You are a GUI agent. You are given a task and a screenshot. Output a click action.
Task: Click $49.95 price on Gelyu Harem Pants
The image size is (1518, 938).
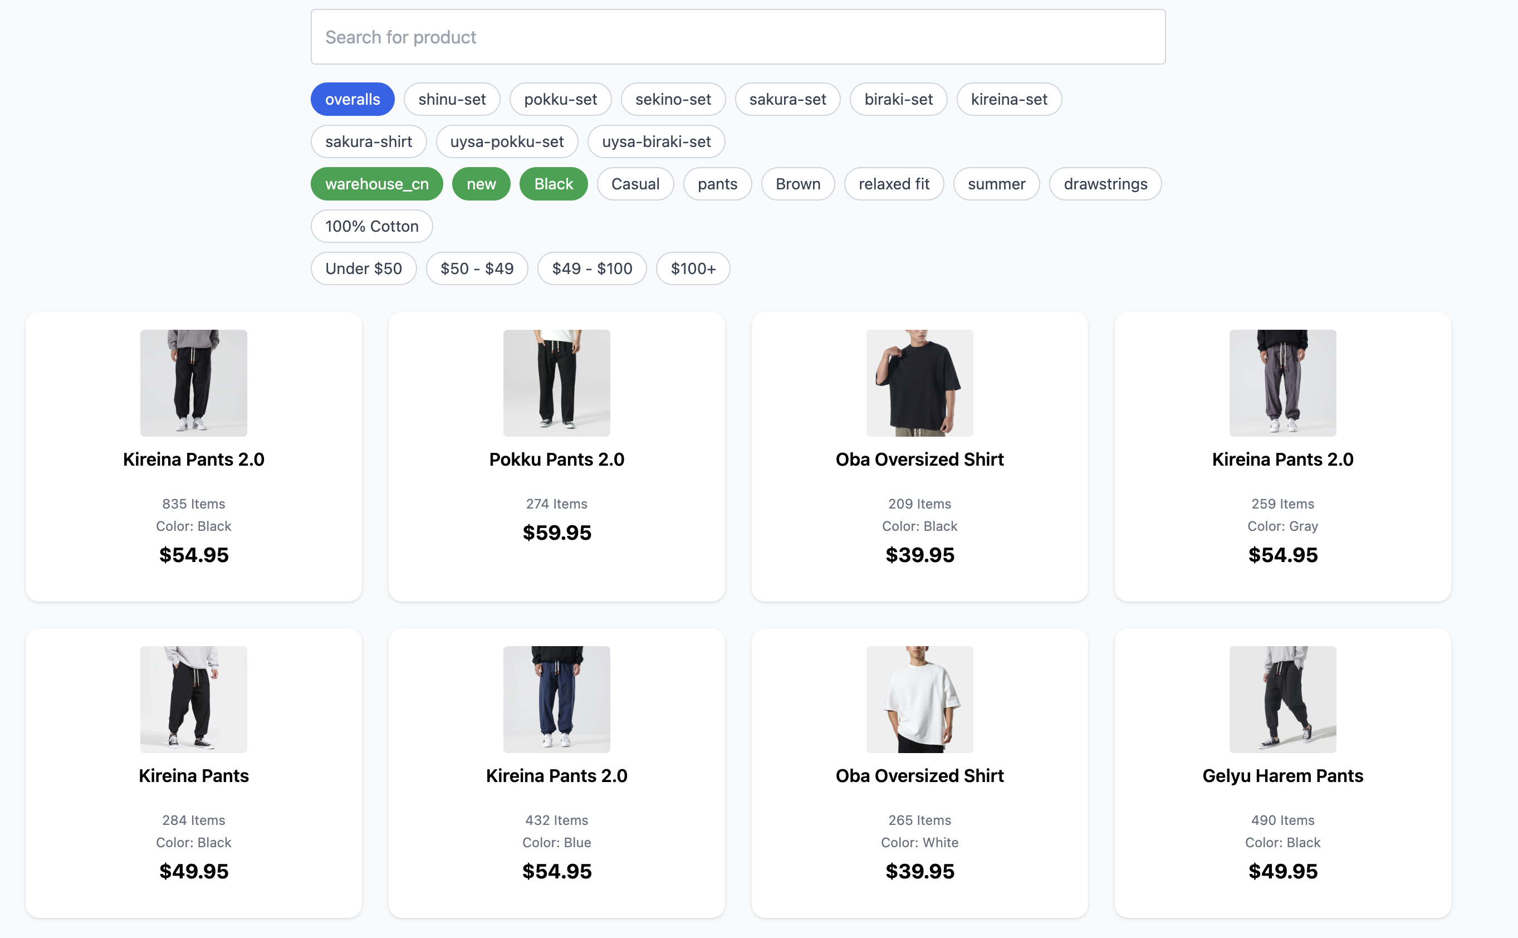1283,871
